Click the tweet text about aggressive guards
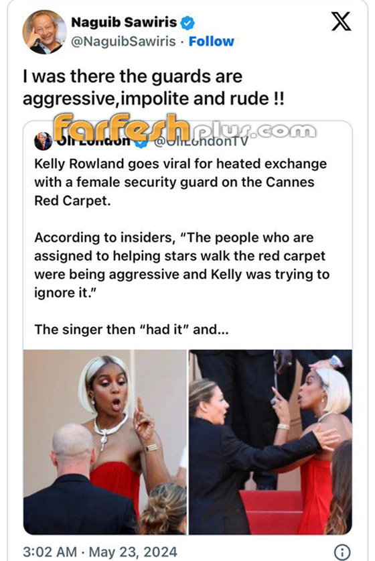Screen dimensions: 375x561 (153, 87)
